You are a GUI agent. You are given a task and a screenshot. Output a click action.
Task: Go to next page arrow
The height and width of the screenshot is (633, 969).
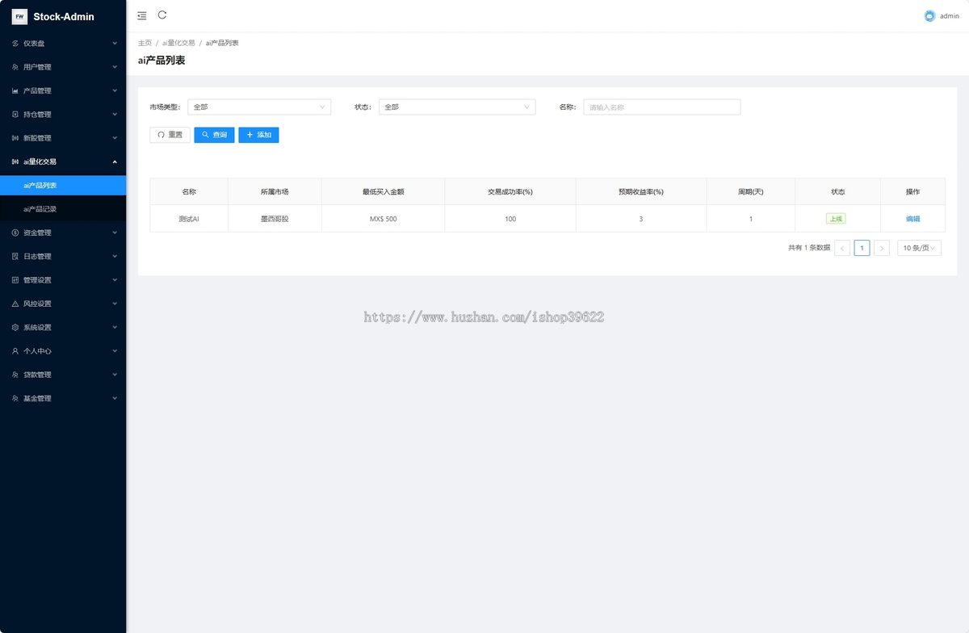click(882, 248)
